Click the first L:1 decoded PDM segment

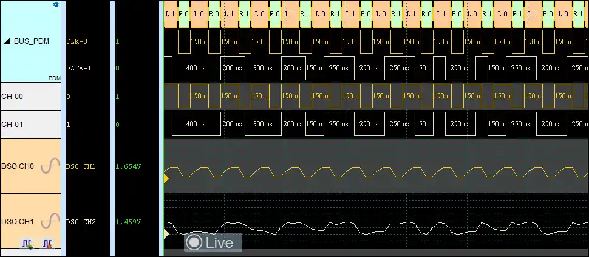click(x=170, y=13)
